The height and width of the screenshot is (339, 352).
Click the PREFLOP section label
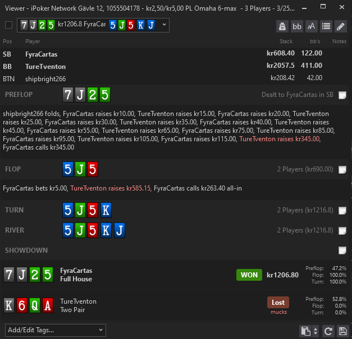(19, 95)
